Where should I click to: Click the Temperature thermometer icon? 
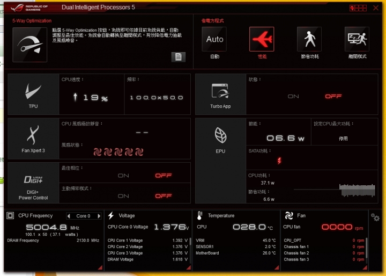click(x=199, y=215)
